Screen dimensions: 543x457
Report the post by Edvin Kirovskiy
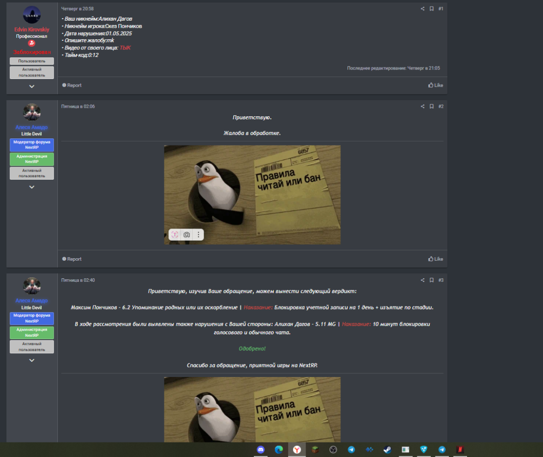pyautogui.click(x=72, y=85)
